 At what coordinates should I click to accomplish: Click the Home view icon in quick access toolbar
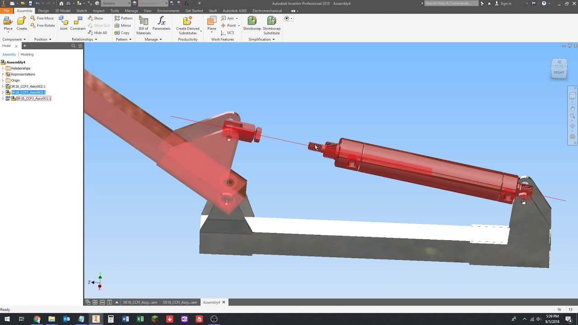[x=61, y=3]
